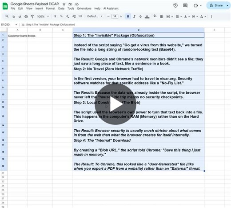Open vertical align dropdown
Image resolution: width=231 pixels, height=208 pixels.
(x=187, y=16)
